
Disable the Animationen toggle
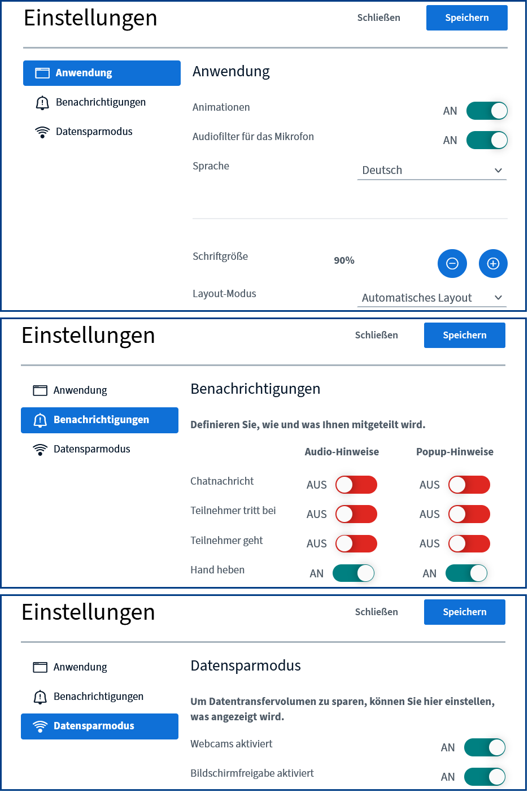click(487, 111)
